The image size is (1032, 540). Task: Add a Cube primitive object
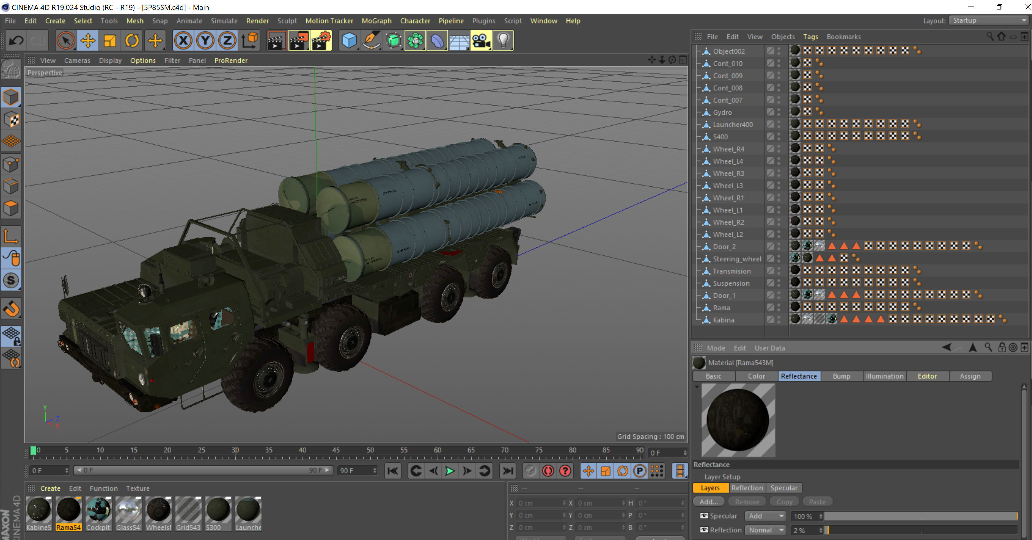coord(349,40)
